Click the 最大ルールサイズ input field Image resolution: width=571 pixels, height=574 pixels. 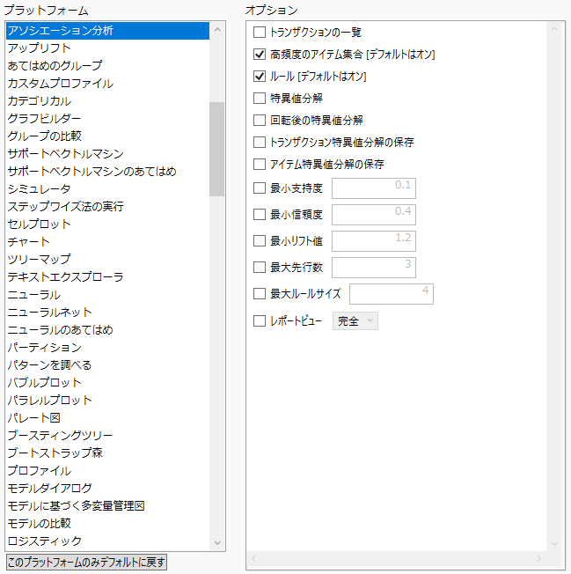[391, 293]
